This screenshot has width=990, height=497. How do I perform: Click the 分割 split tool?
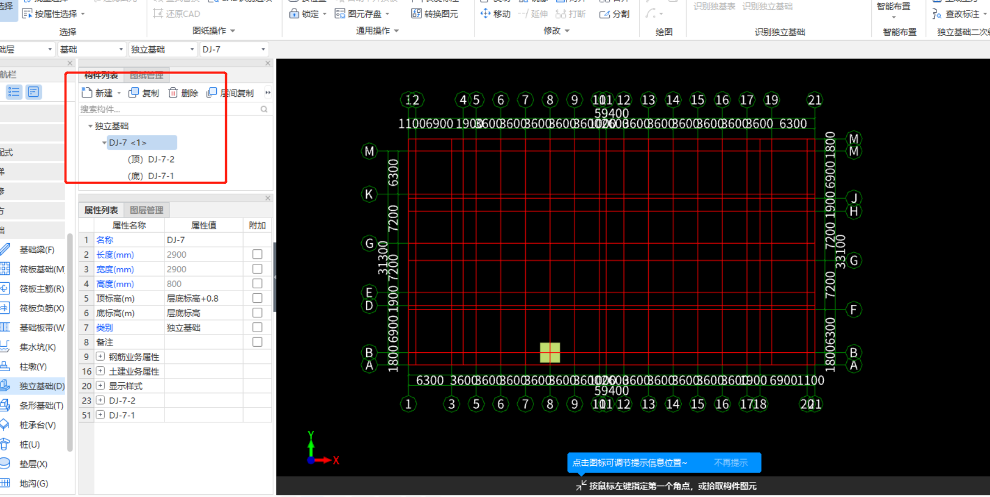click(x=614, y=14)
